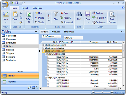Viewport: 126px width, 95px height.
Task: Switch to the Employees document tab
Action: point(69,32)
